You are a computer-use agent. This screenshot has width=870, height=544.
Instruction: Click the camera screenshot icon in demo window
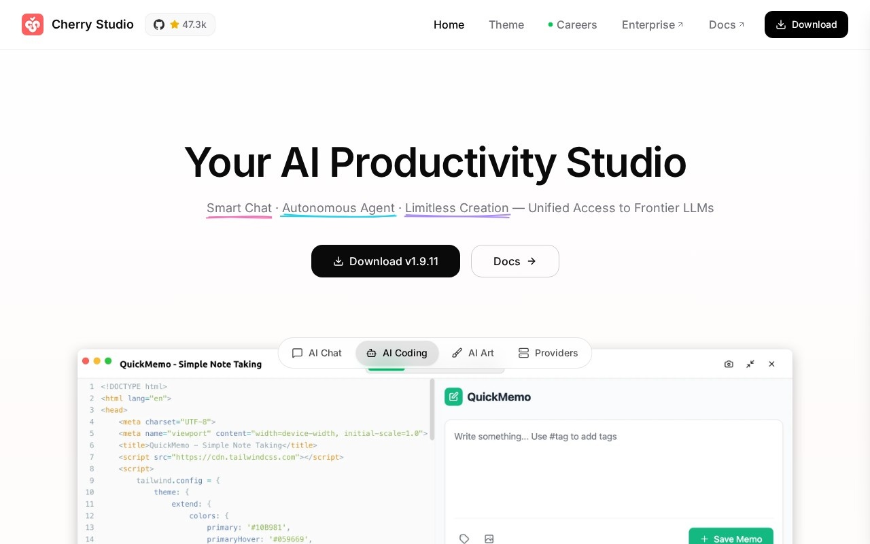coord(729,364)
